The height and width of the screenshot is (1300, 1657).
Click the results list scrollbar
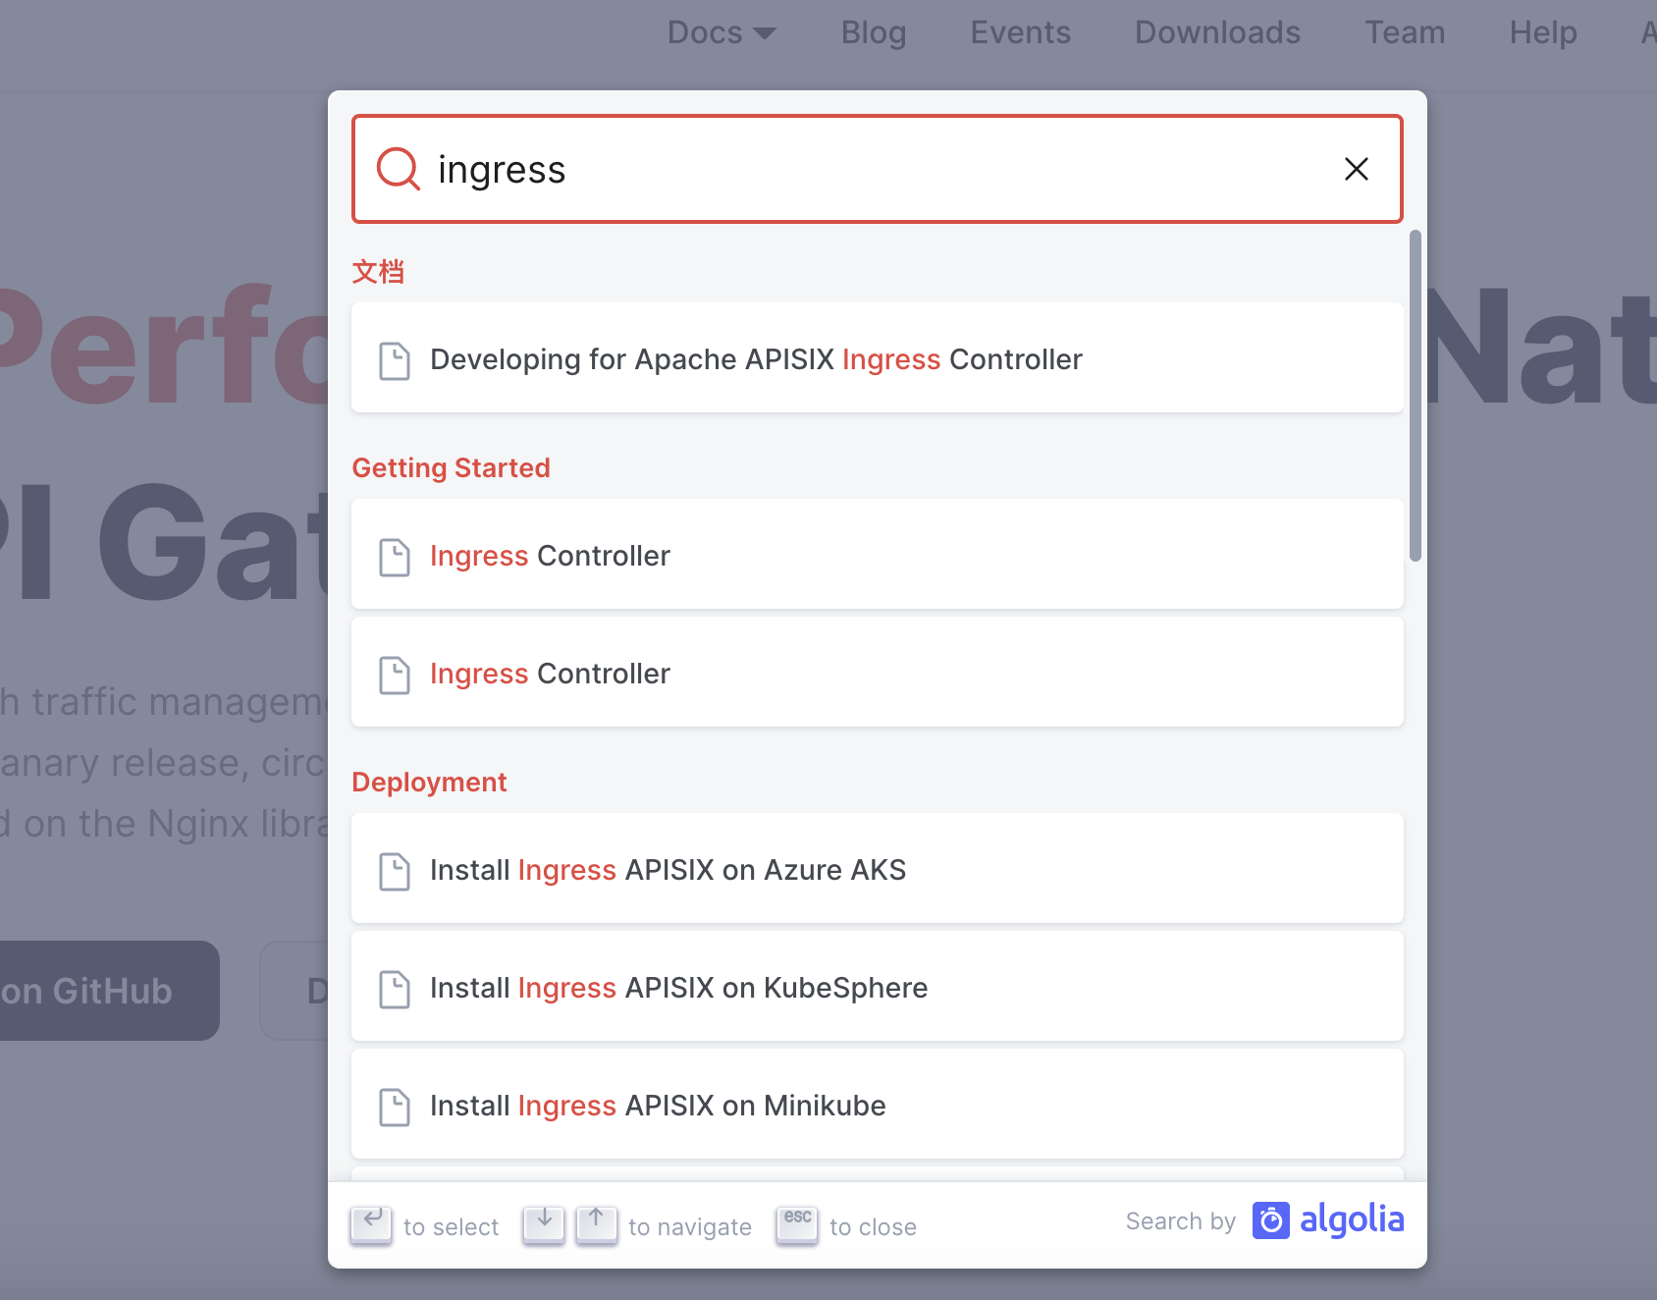[1415, 396]
